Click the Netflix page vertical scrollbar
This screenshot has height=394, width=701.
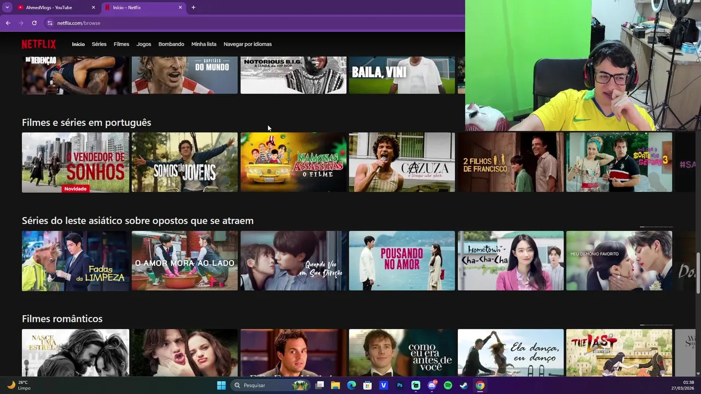698,274
